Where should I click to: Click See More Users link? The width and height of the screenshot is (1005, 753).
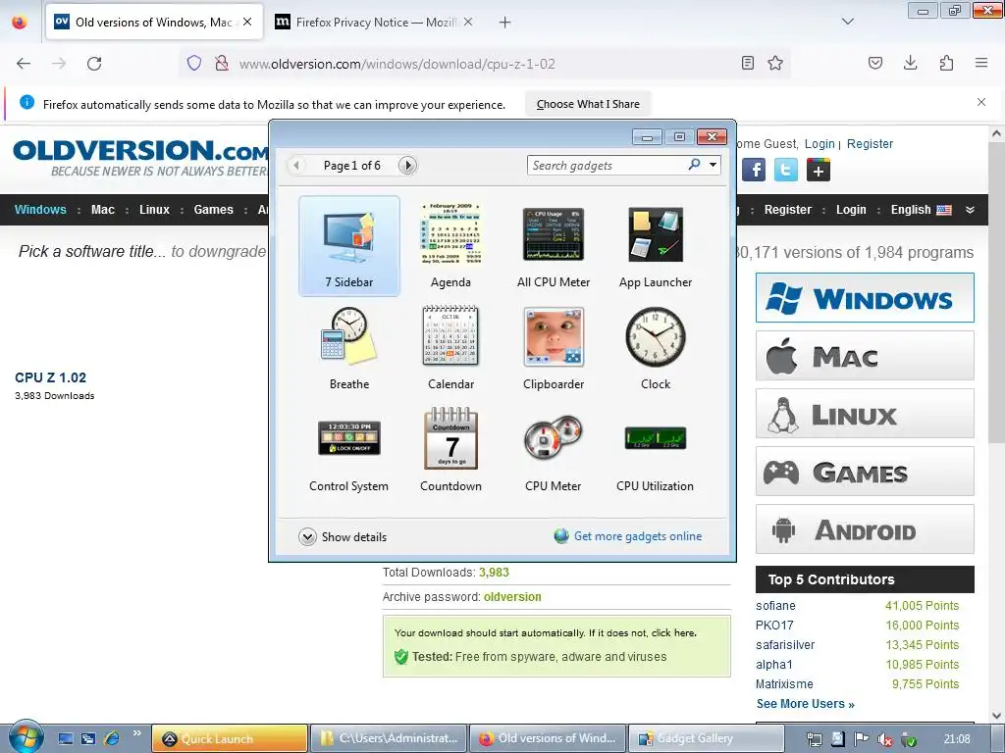tap(806, 704)
